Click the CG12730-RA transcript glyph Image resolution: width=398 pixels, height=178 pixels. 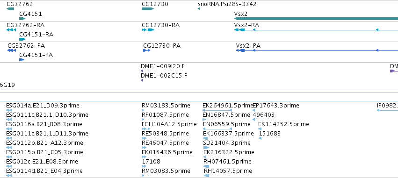[148, 30]
